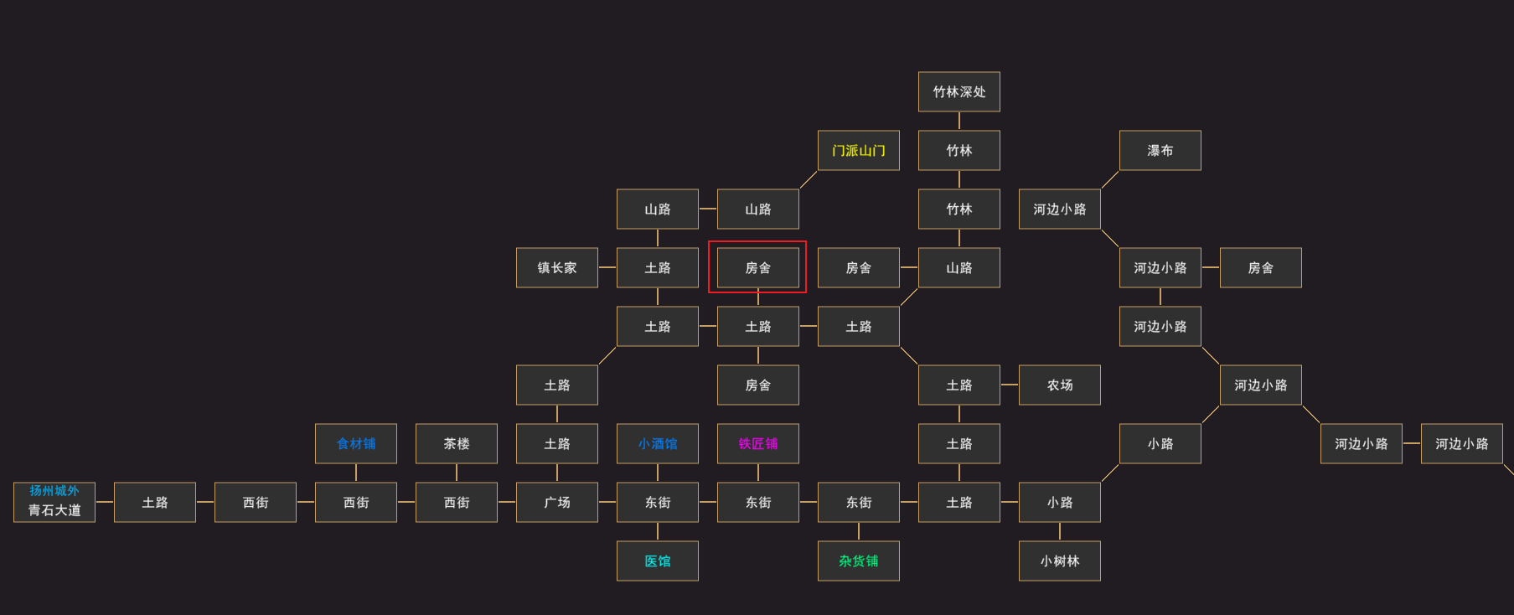The image size is (1514, 615).
Task: Select the 东街 node below 小酒馆
Action: coord(657,502)
